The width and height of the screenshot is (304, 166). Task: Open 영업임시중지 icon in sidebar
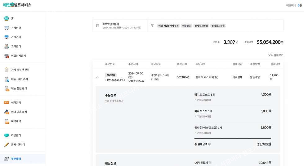coord(7,56)
